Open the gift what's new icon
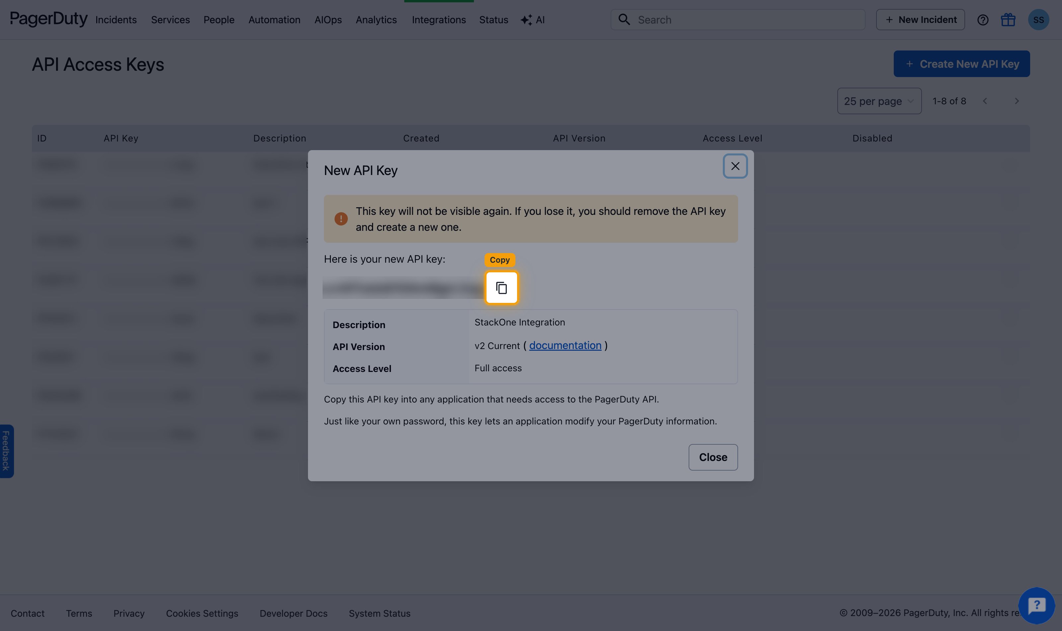Viewport: 1062px width, 631px height. point(1008,20)
